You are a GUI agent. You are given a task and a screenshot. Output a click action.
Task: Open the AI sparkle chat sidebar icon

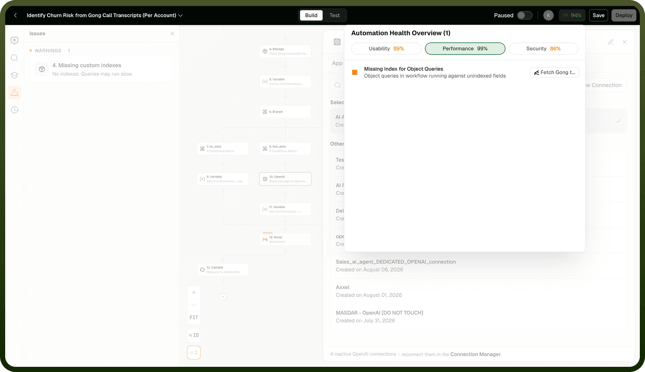[x=14, y=41]
